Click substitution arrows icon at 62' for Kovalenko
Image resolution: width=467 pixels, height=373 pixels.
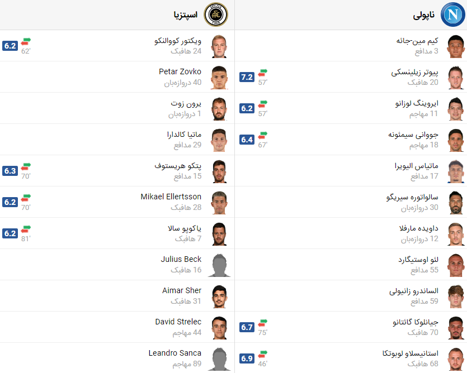pos(26,42)
